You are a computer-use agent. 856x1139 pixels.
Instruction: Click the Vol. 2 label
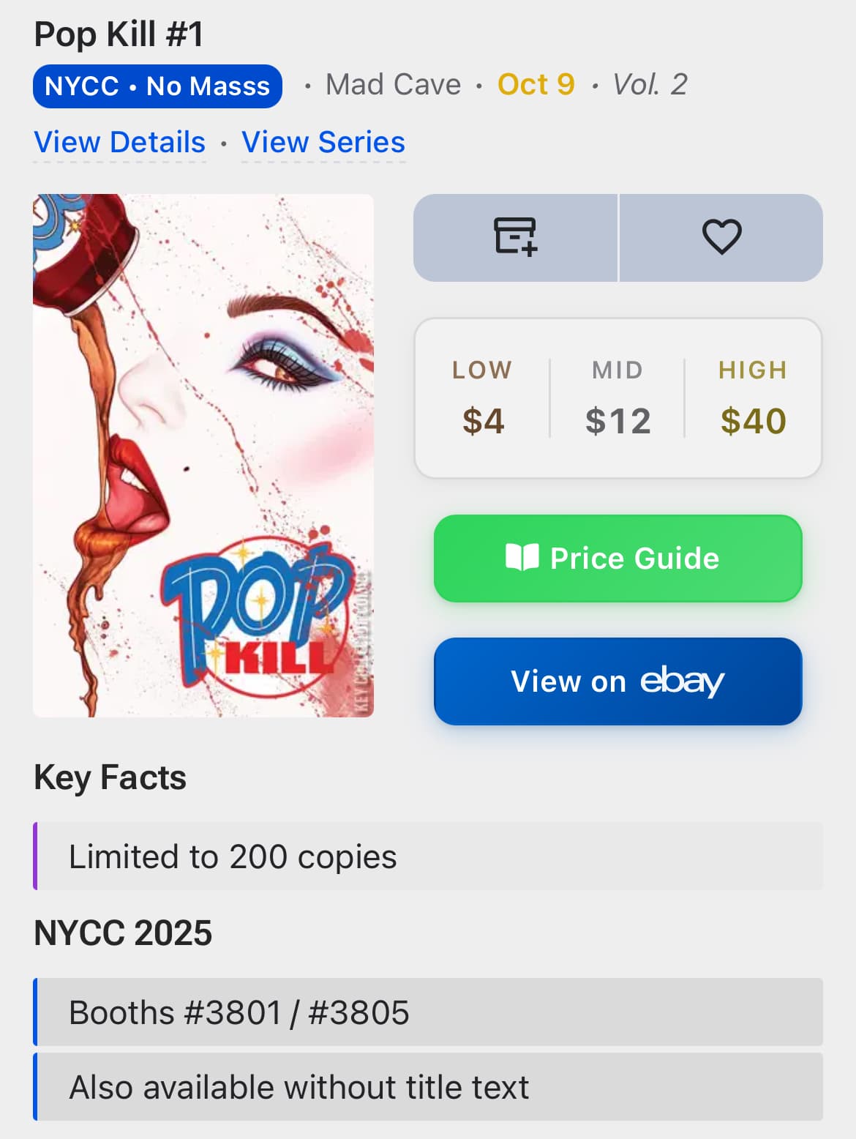(x=650, y=85)
